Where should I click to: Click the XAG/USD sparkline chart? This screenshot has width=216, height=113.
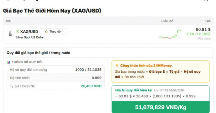(x=170, y=34)
